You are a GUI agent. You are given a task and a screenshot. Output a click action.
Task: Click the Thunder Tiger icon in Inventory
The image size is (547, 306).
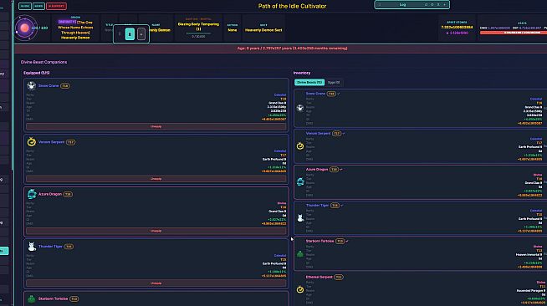coord(300,218)
